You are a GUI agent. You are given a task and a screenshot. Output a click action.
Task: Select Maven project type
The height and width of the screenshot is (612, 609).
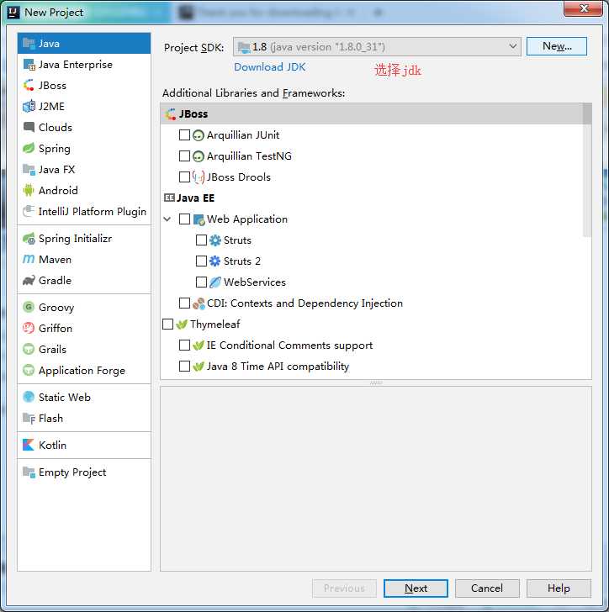pyautogui.click(x=84, y=260)
